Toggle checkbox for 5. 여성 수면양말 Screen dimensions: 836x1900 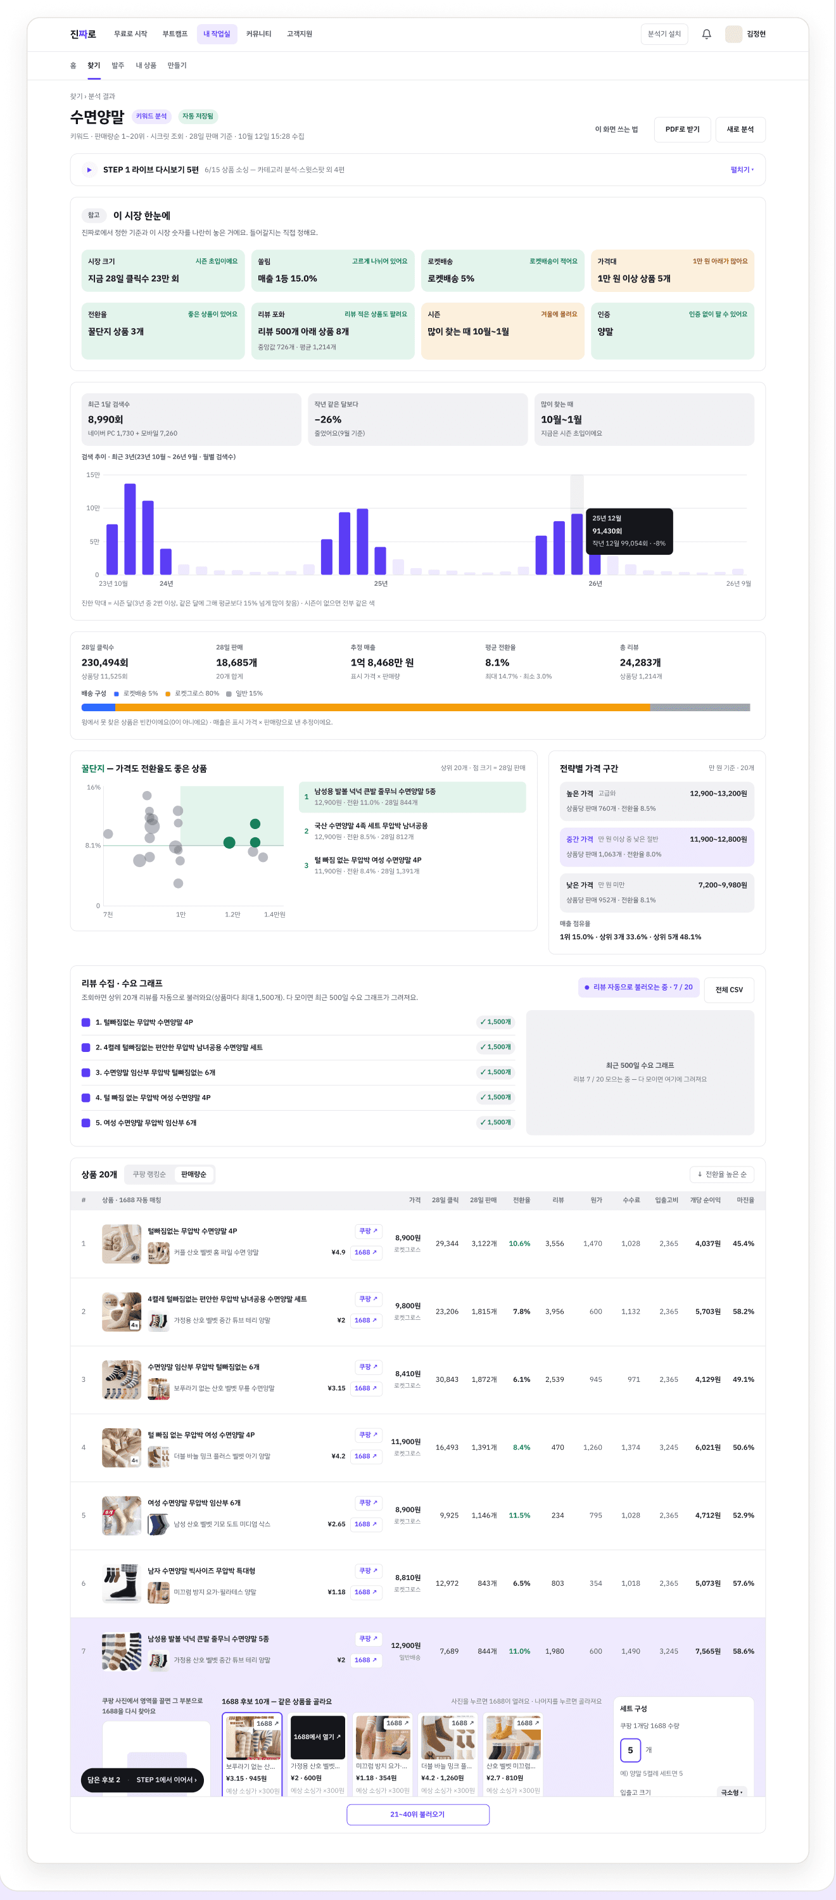[85, 1123]
